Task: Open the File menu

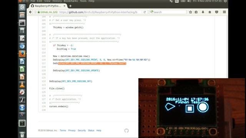Action: pos(33,1)
